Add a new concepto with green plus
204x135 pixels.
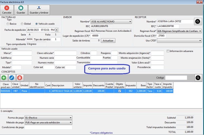point(4,78)
